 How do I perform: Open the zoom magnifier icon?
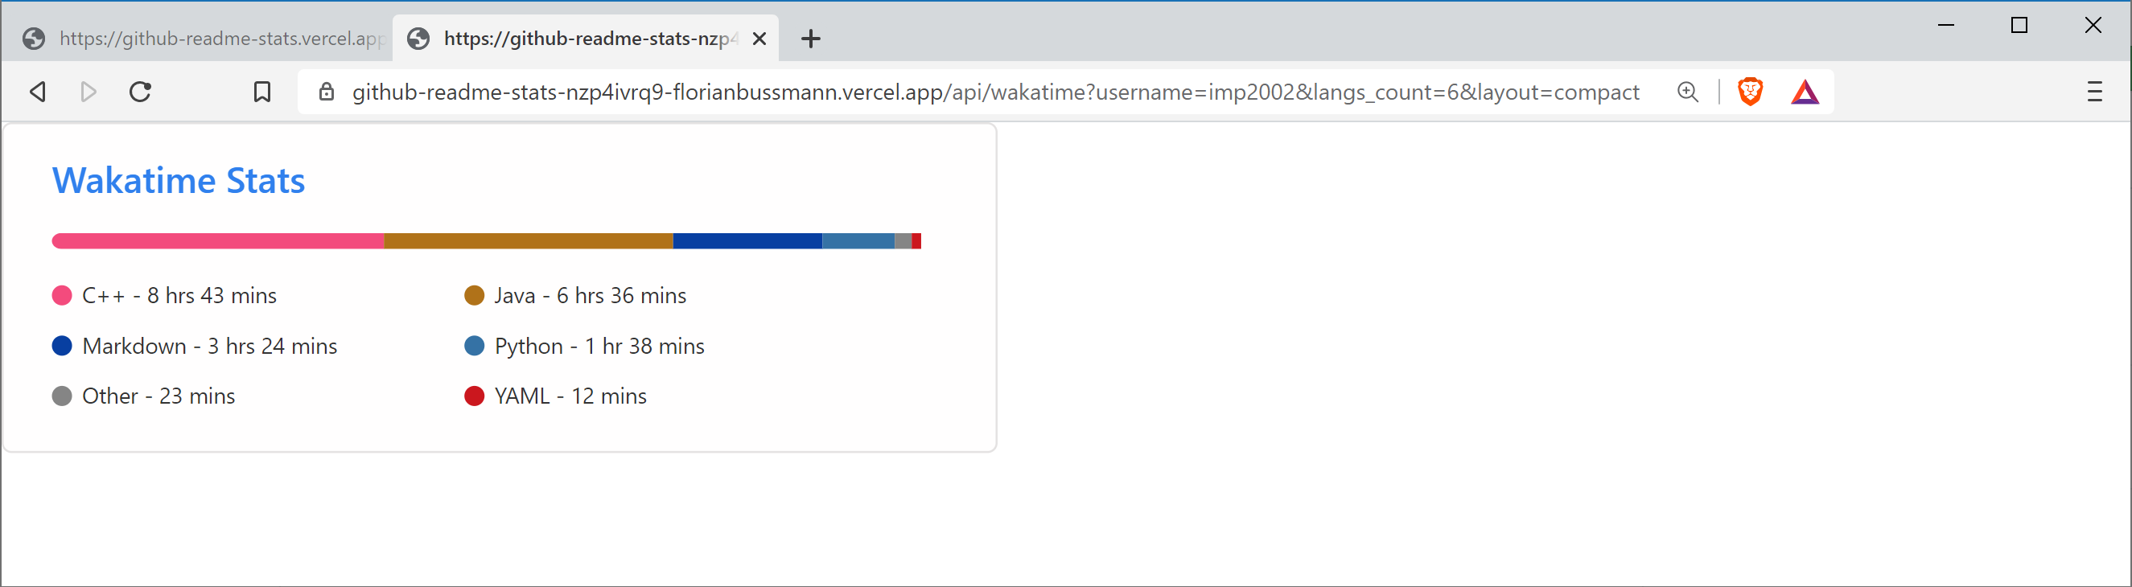1688,92
